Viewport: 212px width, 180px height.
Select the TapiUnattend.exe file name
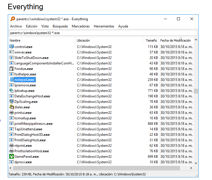28,129
